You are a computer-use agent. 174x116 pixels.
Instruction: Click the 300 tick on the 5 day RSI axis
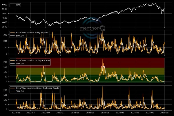(5, 35)
